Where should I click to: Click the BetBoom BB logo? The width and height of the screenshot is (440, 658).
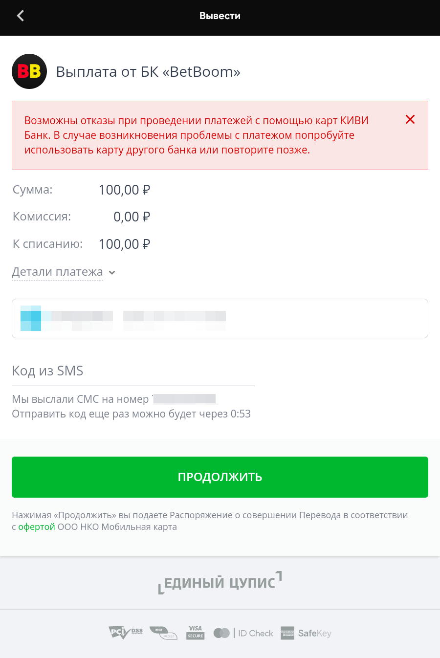pos(29,71)
